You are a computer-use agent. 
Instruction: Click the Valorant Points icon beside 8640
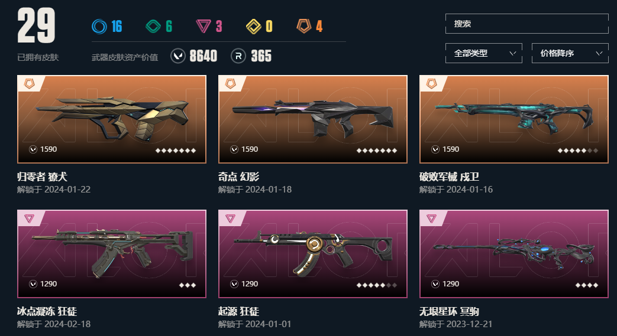pyautogui.click(x=178, y=56)
